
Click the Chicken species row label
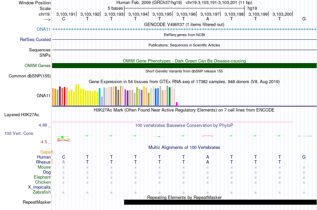[43, 182]
